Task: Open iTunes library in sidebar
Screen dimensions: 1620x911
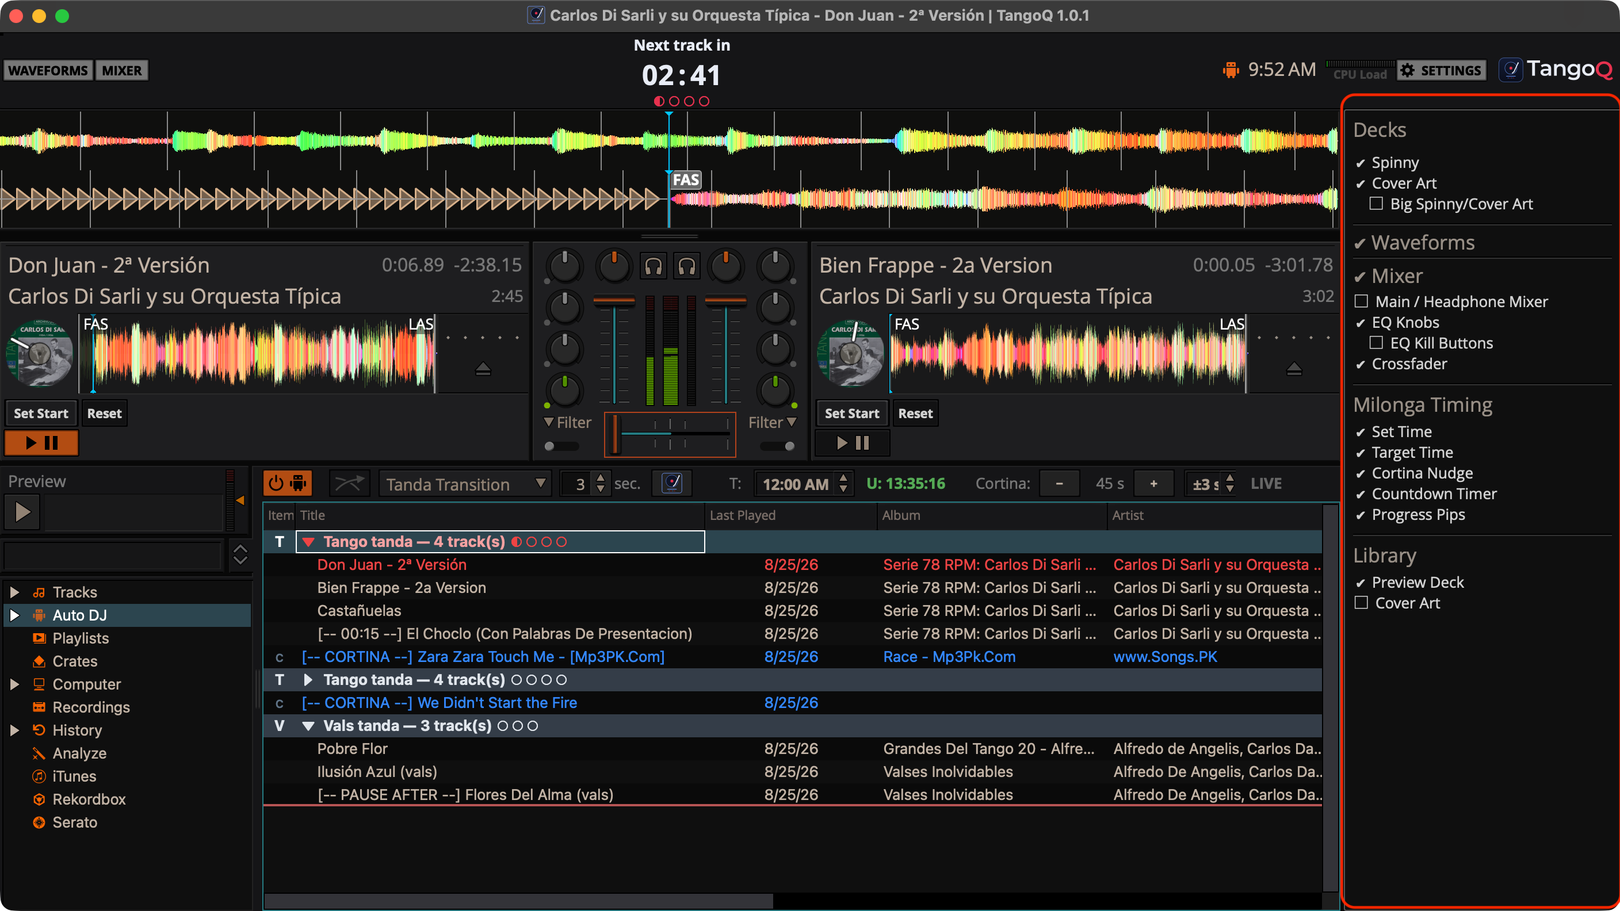Action: (74, 776)
